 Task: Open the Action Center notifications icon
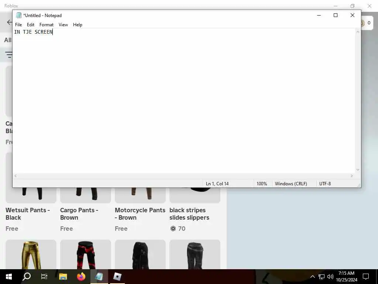(366, 277)
